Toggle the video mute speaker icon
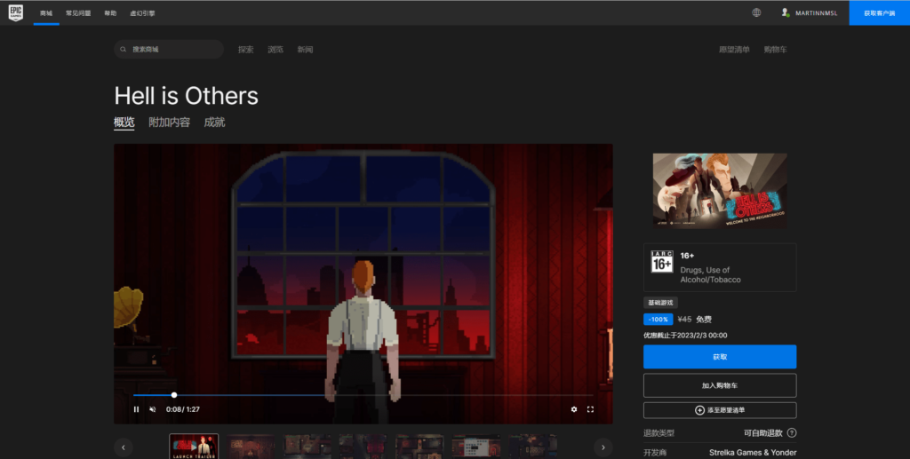The height and width of the screenshot is (459, 910). click(152, 409)
